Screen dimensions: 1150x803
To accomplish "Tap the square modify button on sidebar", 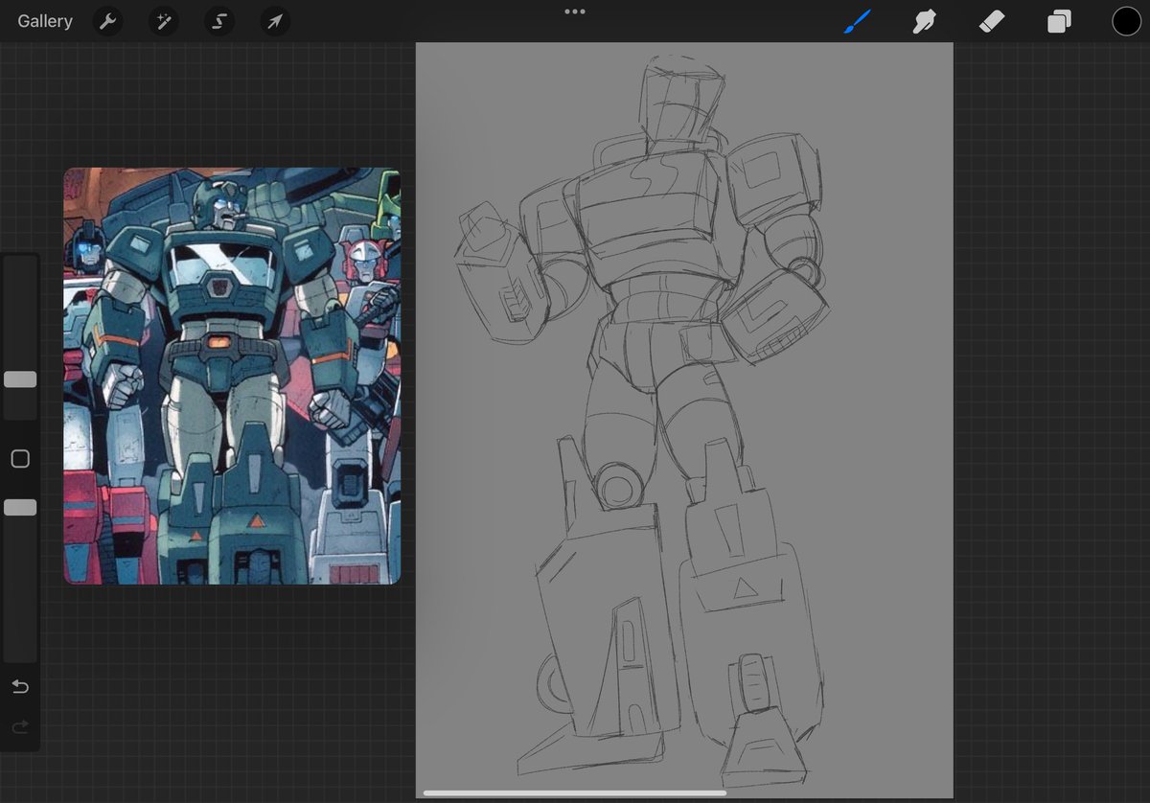I will [20, 459].
